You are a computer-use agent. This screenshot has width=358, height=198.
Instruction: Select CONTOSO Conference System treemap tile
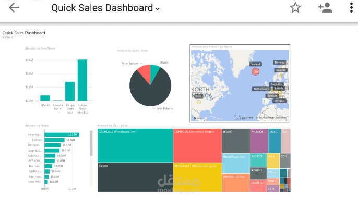(197, 145)
